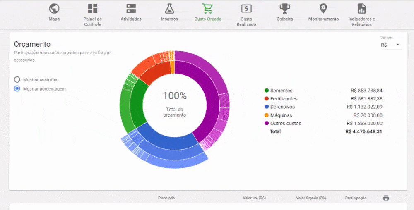
Task: Open the Colheita trophy icon
Action: click(284, 9)
